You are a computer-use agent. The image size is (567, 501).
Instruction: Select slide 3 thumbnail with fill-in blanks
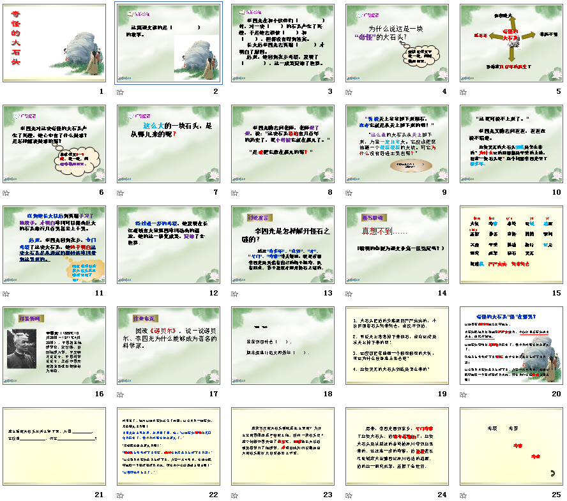point(283,43)
